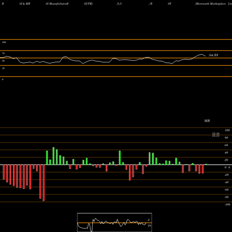Click the RSI axis label 30
Viewport: 232px width, 232px height.
click(x=3, y=68)
